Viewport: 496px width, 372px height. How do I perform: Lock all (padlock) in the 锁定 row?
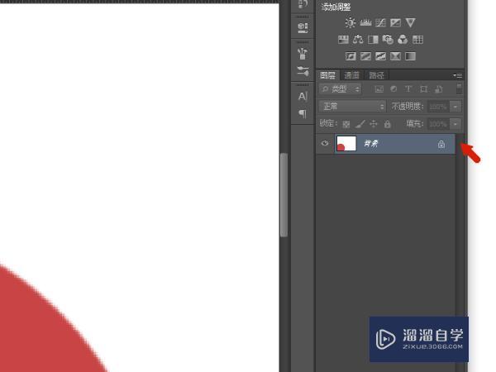click(388, 124)
